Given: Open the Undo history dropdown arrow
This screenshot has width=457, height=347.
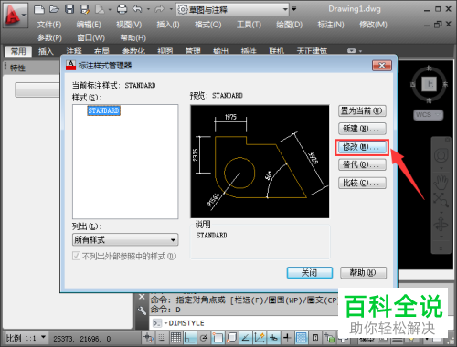Looking at the screenshot, I should (x=148, y=9).
